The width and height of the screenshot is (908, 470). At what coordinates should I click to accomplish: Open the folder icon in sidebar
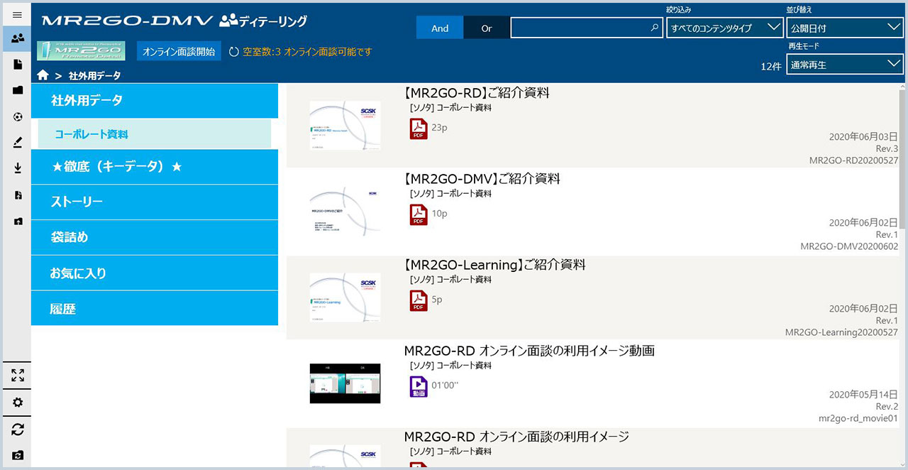tap(18, 90)
